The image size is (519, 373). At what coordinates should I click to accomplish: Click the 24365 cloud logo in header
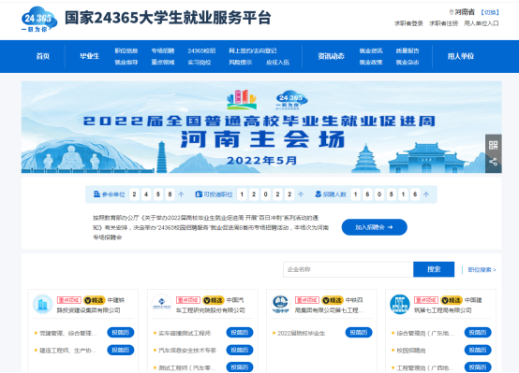tap(39, 20)
